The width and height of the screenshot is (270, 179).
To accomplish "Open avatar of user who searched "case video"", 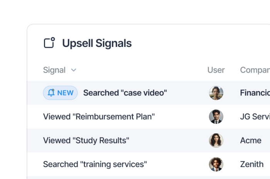I will coord(216,93).
